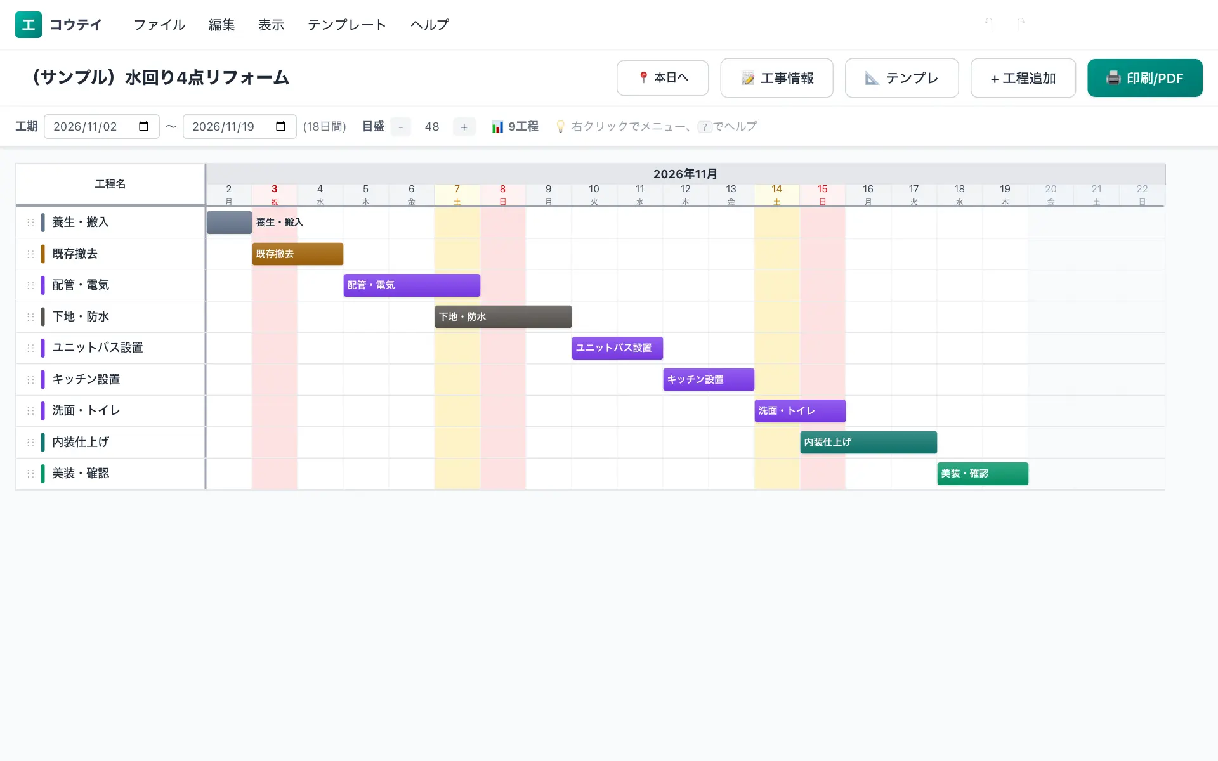Jump to today with 本日へ button
Screen dimensions: 1218x761
662,78
